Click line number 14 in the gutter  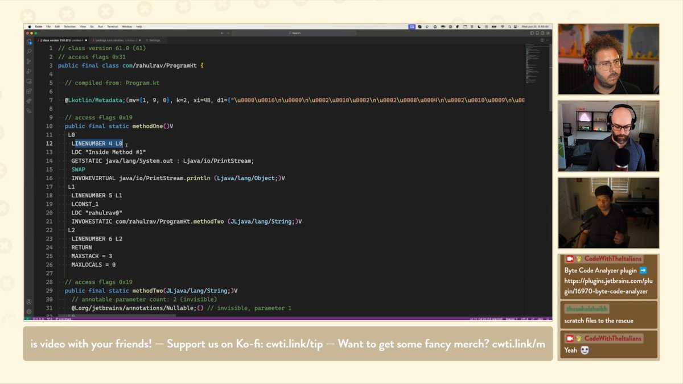tap(50, 160)
